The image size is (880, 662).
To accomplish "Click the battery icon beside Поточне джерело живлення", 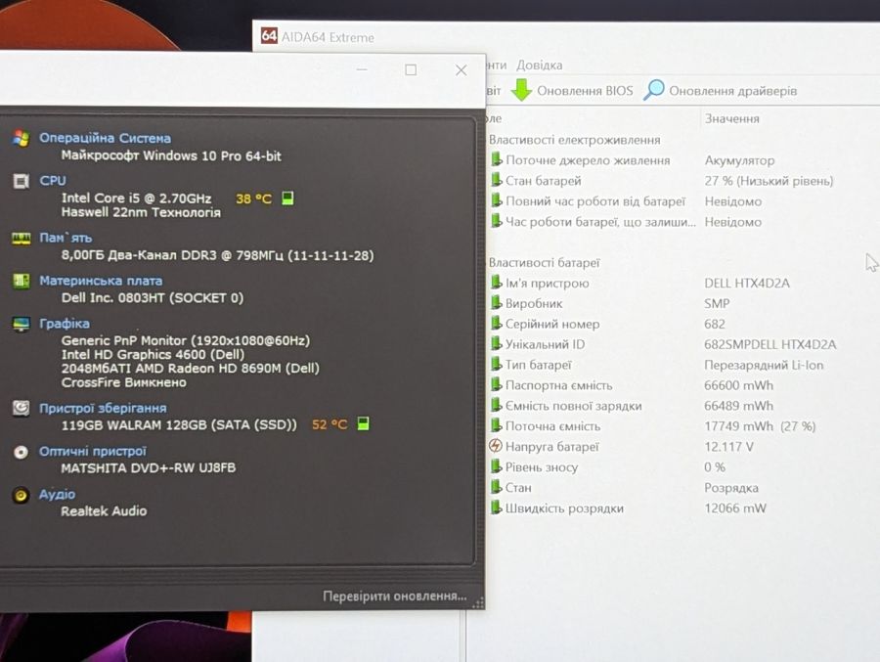I will [496, 160].
